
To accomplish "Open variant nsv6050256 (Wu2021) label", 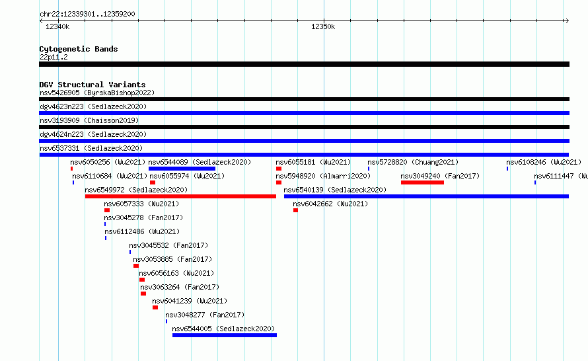I will [108, 162].
